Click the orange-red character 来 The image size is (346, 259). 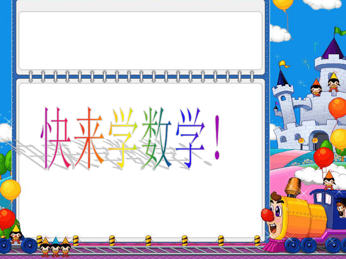coord(89,138)
